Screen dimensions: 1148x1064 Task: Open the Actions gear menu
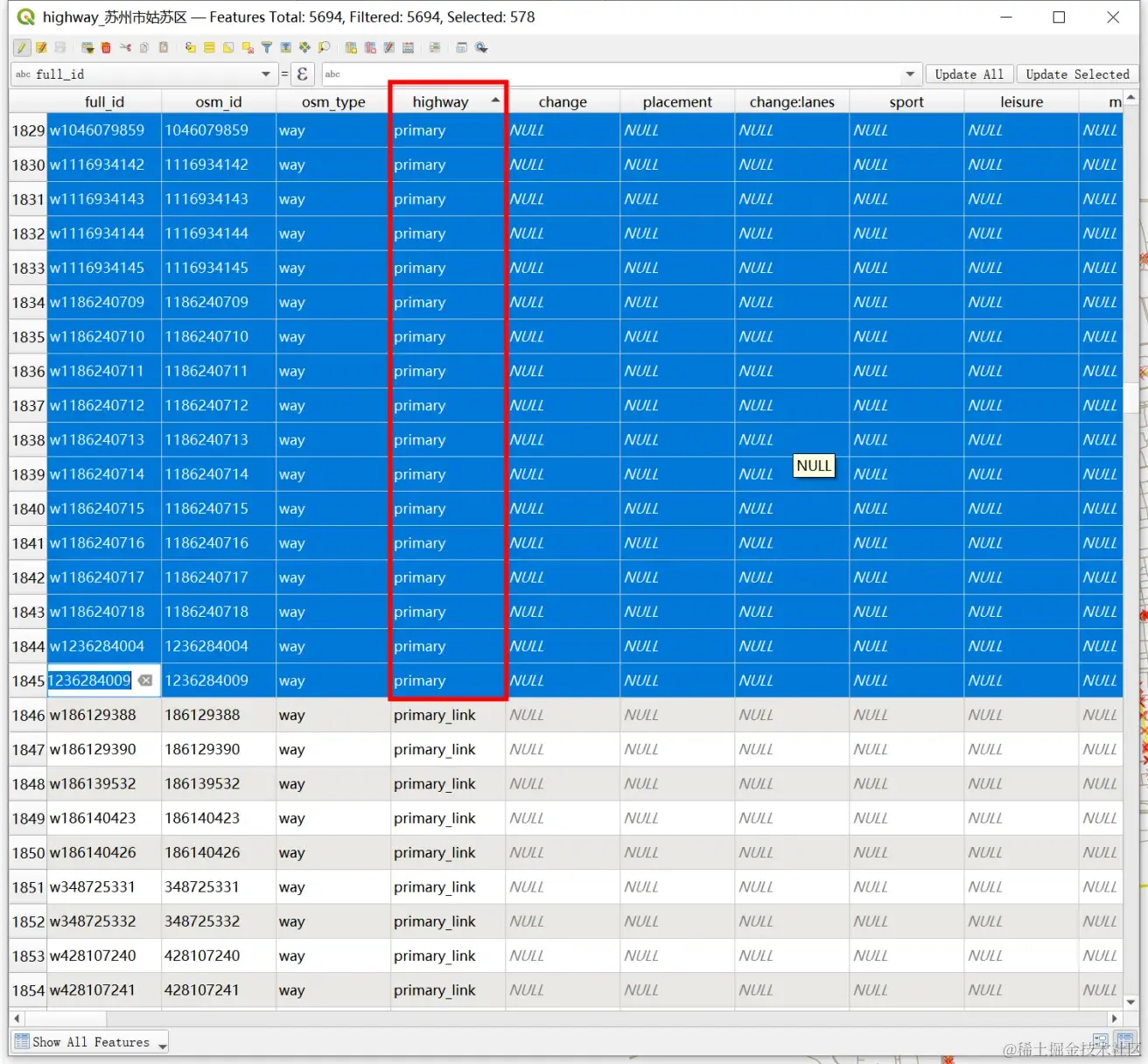(x=481, y=47)
